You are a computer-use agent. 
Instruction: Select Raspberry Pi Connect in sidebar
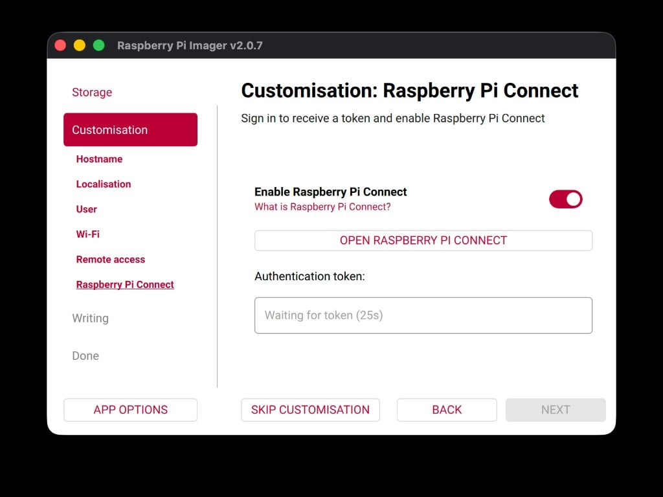click(x=125, y=285)
